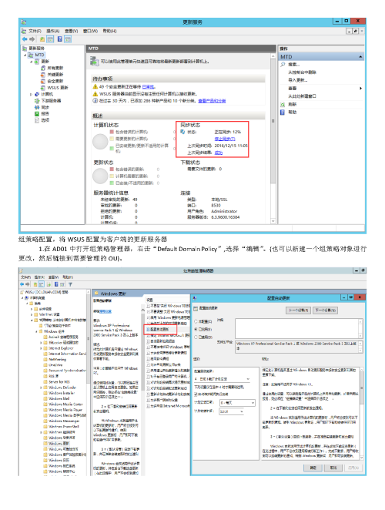Open the 操作(A) menu in Update Services
Image resolution: width=385 pixels, height=510 pixels.
52,31
